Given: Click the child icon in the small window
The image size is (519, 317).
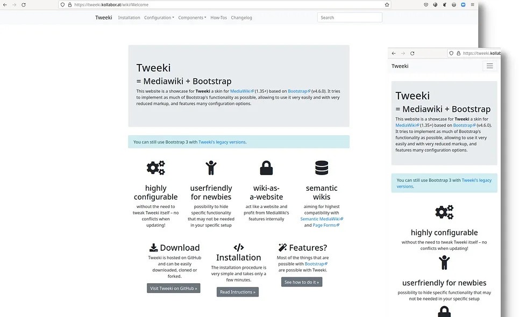Looking at the screenshot, I should point(444,263).
